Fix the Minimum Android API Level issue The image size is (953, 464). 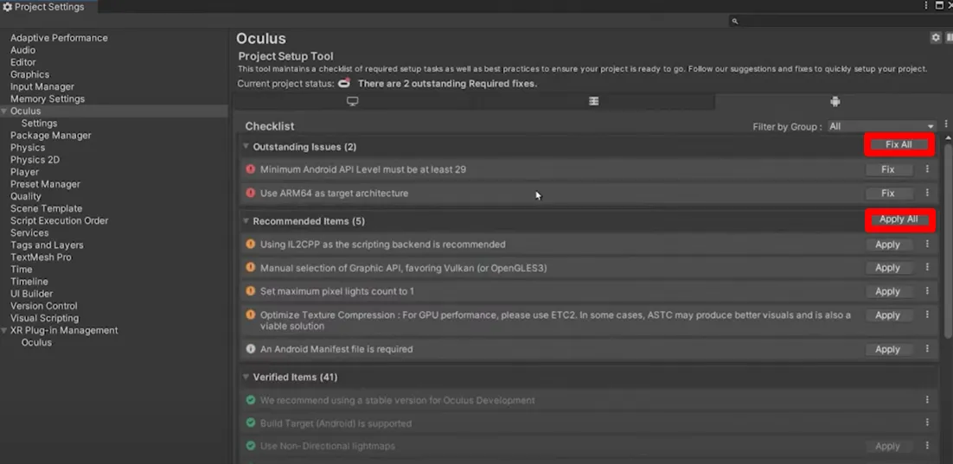pyautogui.click(x=888, y=169)
